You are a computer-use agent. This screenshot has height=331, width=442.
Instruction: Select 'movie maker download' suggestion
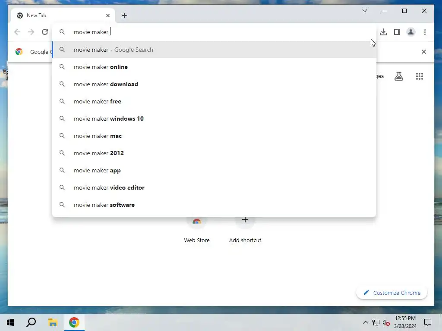214,84
